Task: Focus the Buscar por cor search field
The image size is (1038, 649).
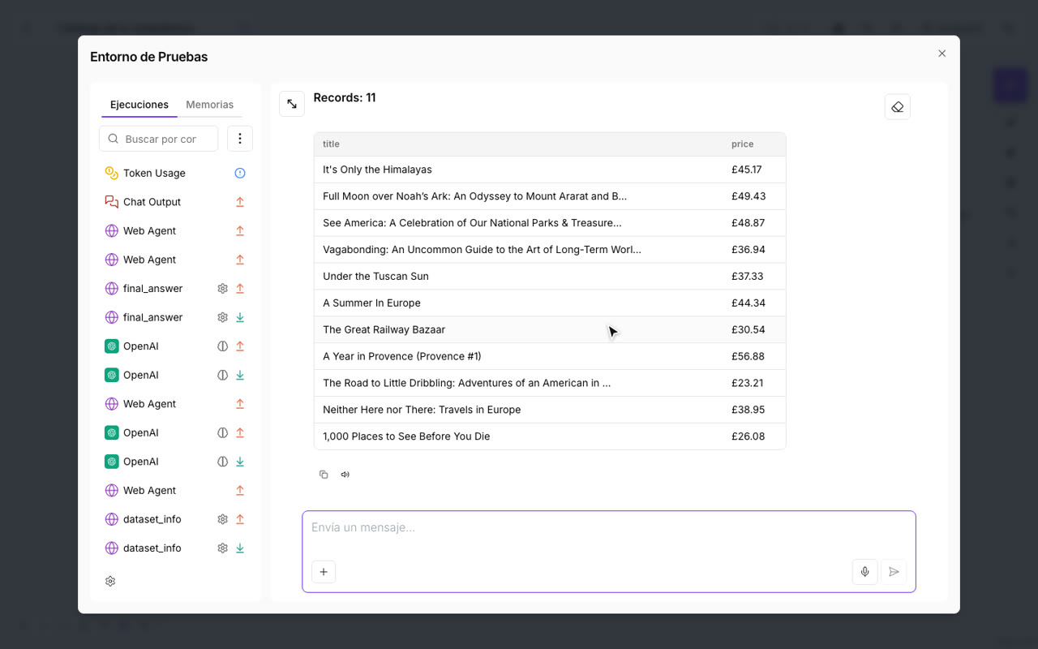Action: point(159,139)
